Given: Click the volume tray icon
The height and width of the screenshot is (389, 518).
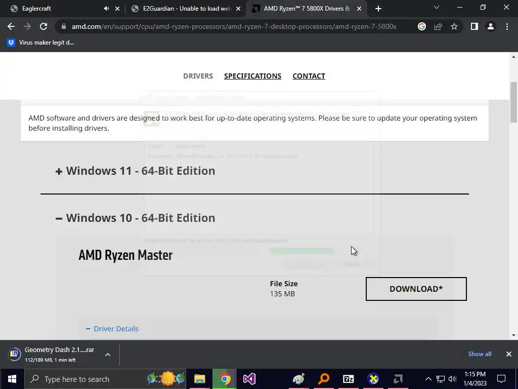Looking at the screenshot, I should [x=452, y=379].
